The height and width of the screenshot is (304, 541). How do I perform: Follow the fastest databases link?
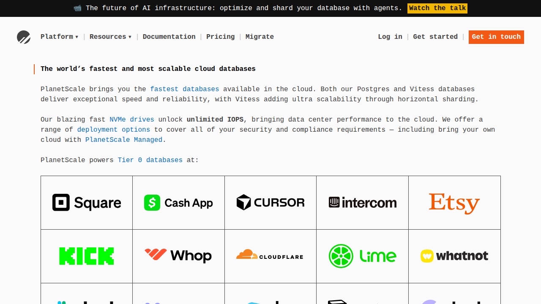(185, 89)
